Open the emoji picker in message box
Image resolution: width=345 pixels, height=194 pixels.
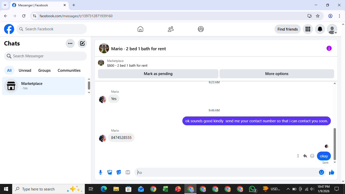tap(322, 172)
